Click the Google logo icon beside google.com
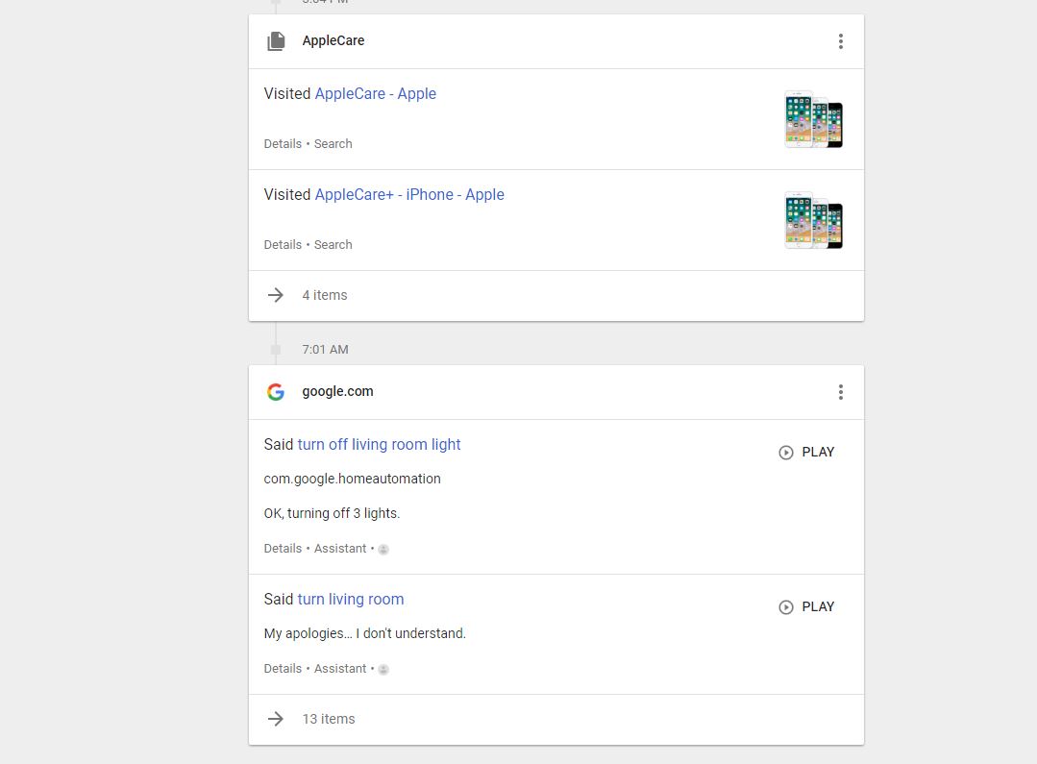The height and width of the screenshot is (764, 1037). pos(276,391)
